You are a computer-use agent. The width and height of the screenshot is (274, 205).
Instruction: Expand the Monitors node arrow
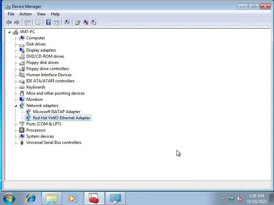[x=16, y=100]
